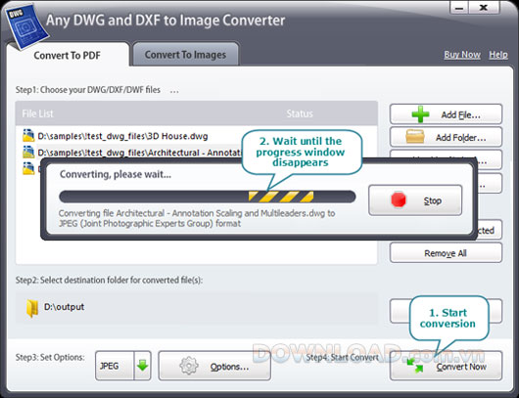Screen dimensions: 519x398
Task: Click the green arrows Convert Now icon
Action: [x=415, y=366]
